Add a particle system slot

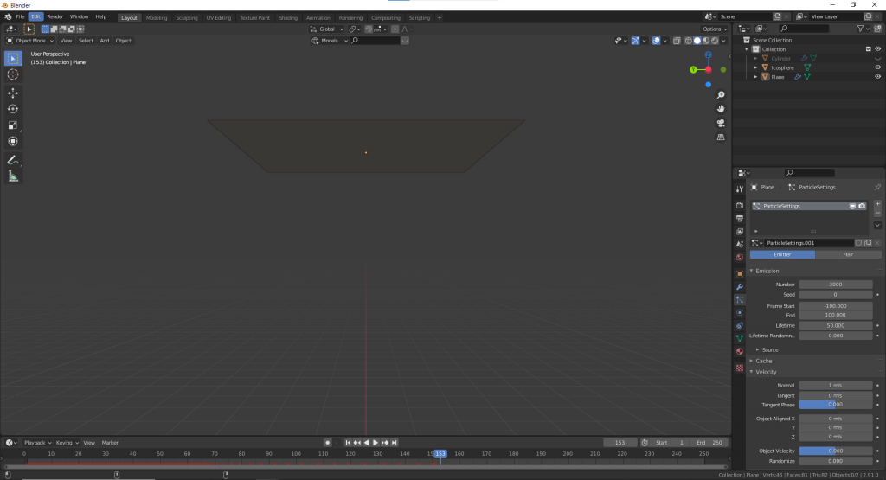(x=877, y=204)
